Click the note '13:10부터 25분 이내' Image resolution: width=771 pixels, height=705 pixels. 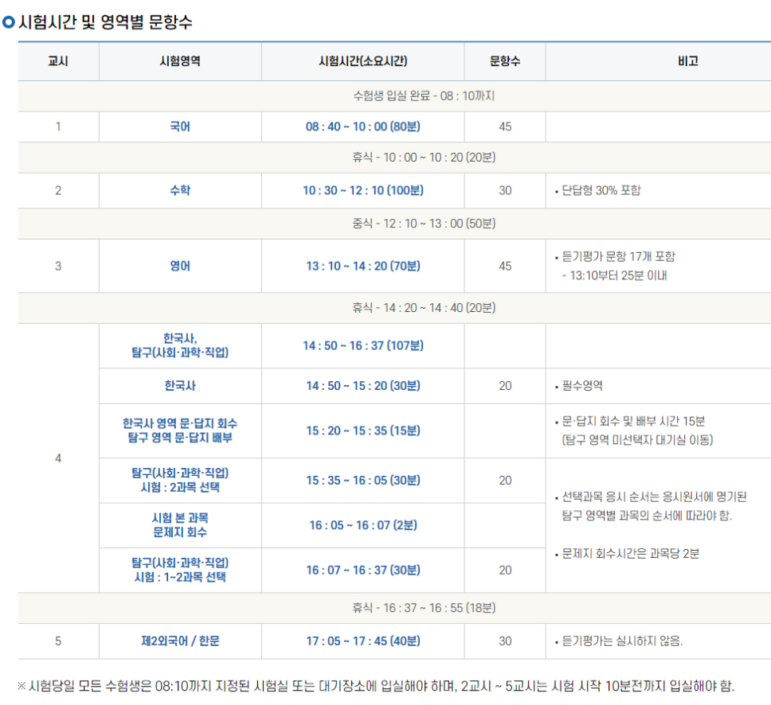coord(618,275)
